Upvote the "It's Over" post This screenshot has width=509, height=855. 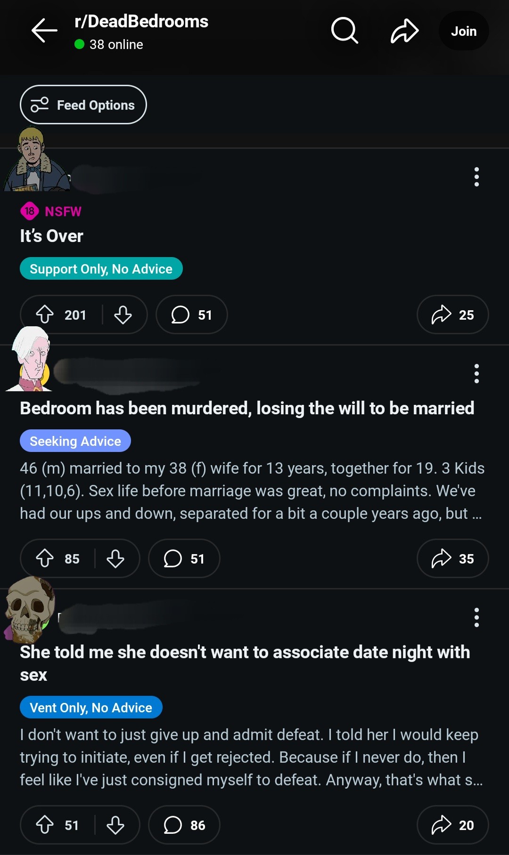coord(45,315)
